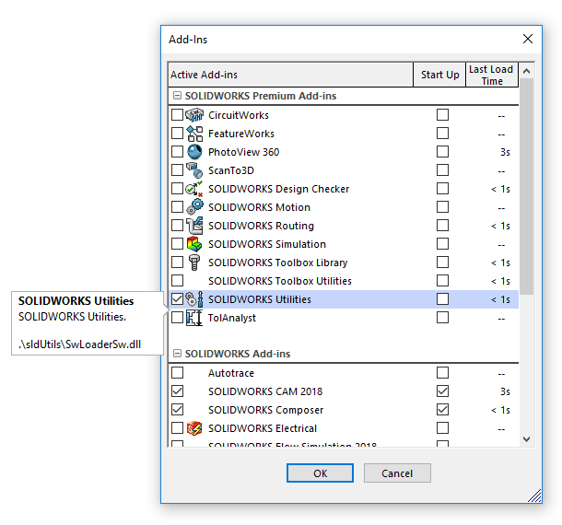The height and width of the screenshot is (525, 562).
Task: Click the SOLIDWORKS Motion icon
Action: click(x=194, y=207)
